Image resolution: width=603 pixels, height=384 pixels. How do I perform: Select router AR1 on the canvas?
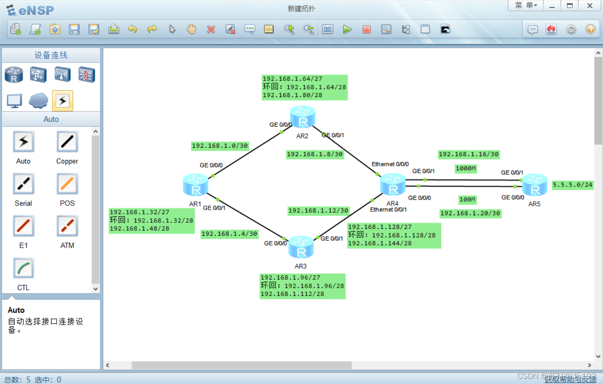pyautogui.click(x=195, y=185)
